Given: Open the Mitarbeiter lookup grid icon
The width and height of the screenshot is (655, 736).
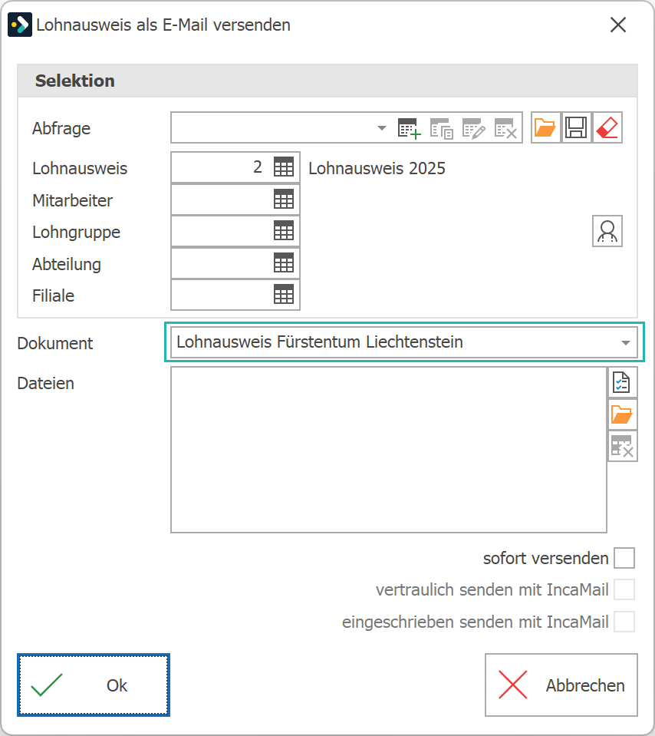Looking at the screenshot, I should (x=284, y=199).
